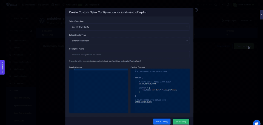Open Servers in the top navigation
Screen dimensions: 263x125
(x=44, y=5)
